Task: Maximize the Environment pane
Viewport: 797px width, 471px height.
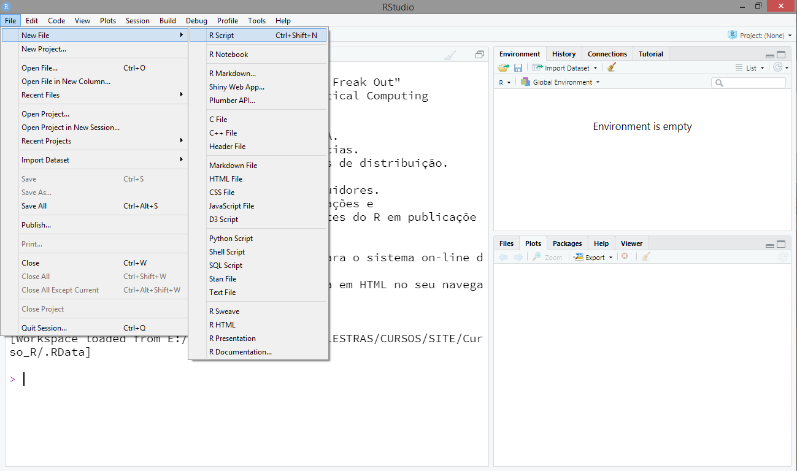Action: point(781,55)
